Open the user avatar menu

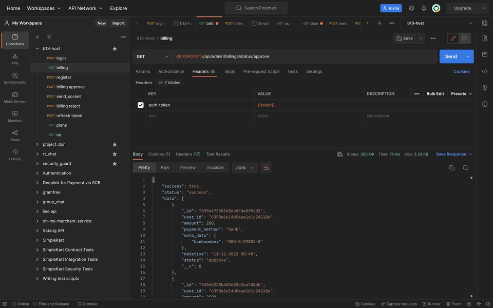pos(436,8)
